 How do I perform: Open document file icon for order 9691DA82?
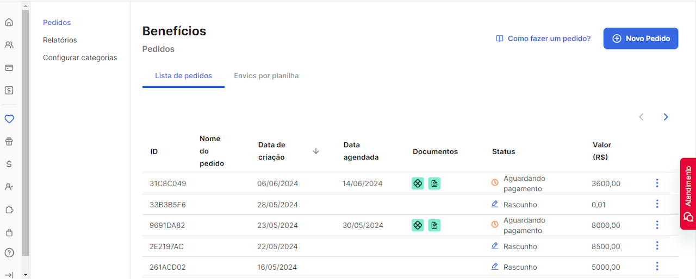tap(434, 225)
